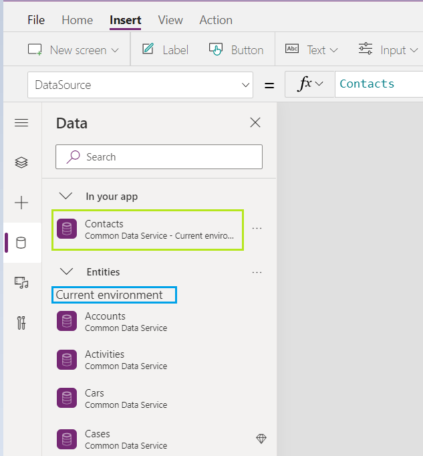Close the Data panel
Screen dimensions: 423x456
click(x=255, y=122)
